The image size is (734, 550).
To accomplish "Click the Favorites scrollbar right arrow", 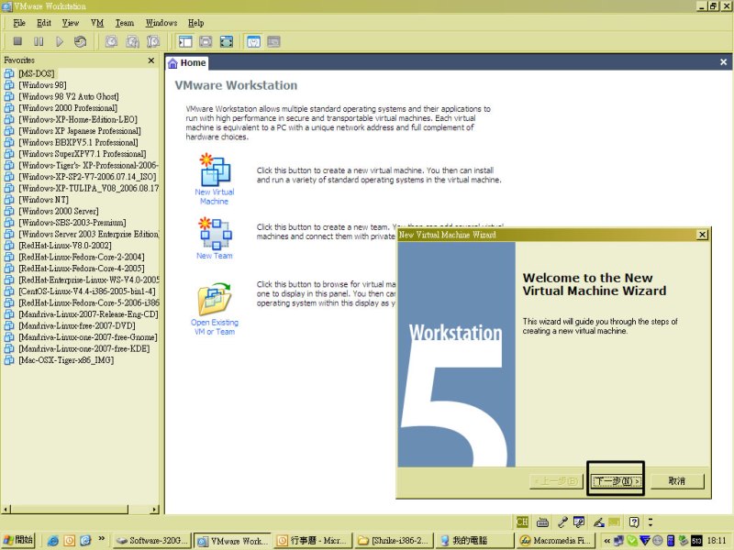I will (155, 510).
